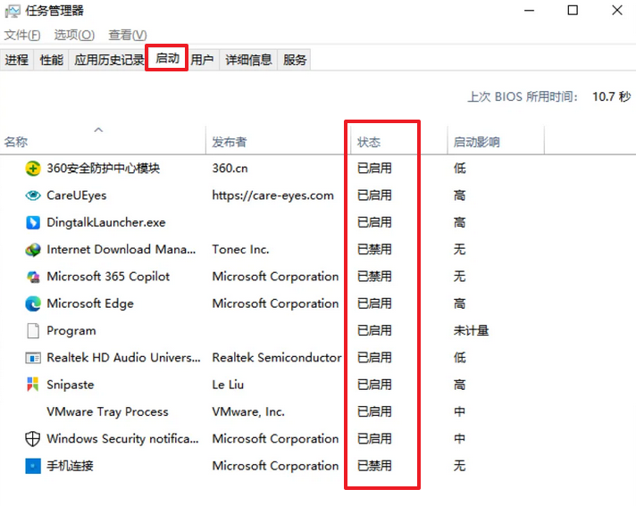Image resolution: width=636 pixels, height=506 pixels.
Task: Click the Realtek Semiconductor publisher cell
Action: coord(277,358)
